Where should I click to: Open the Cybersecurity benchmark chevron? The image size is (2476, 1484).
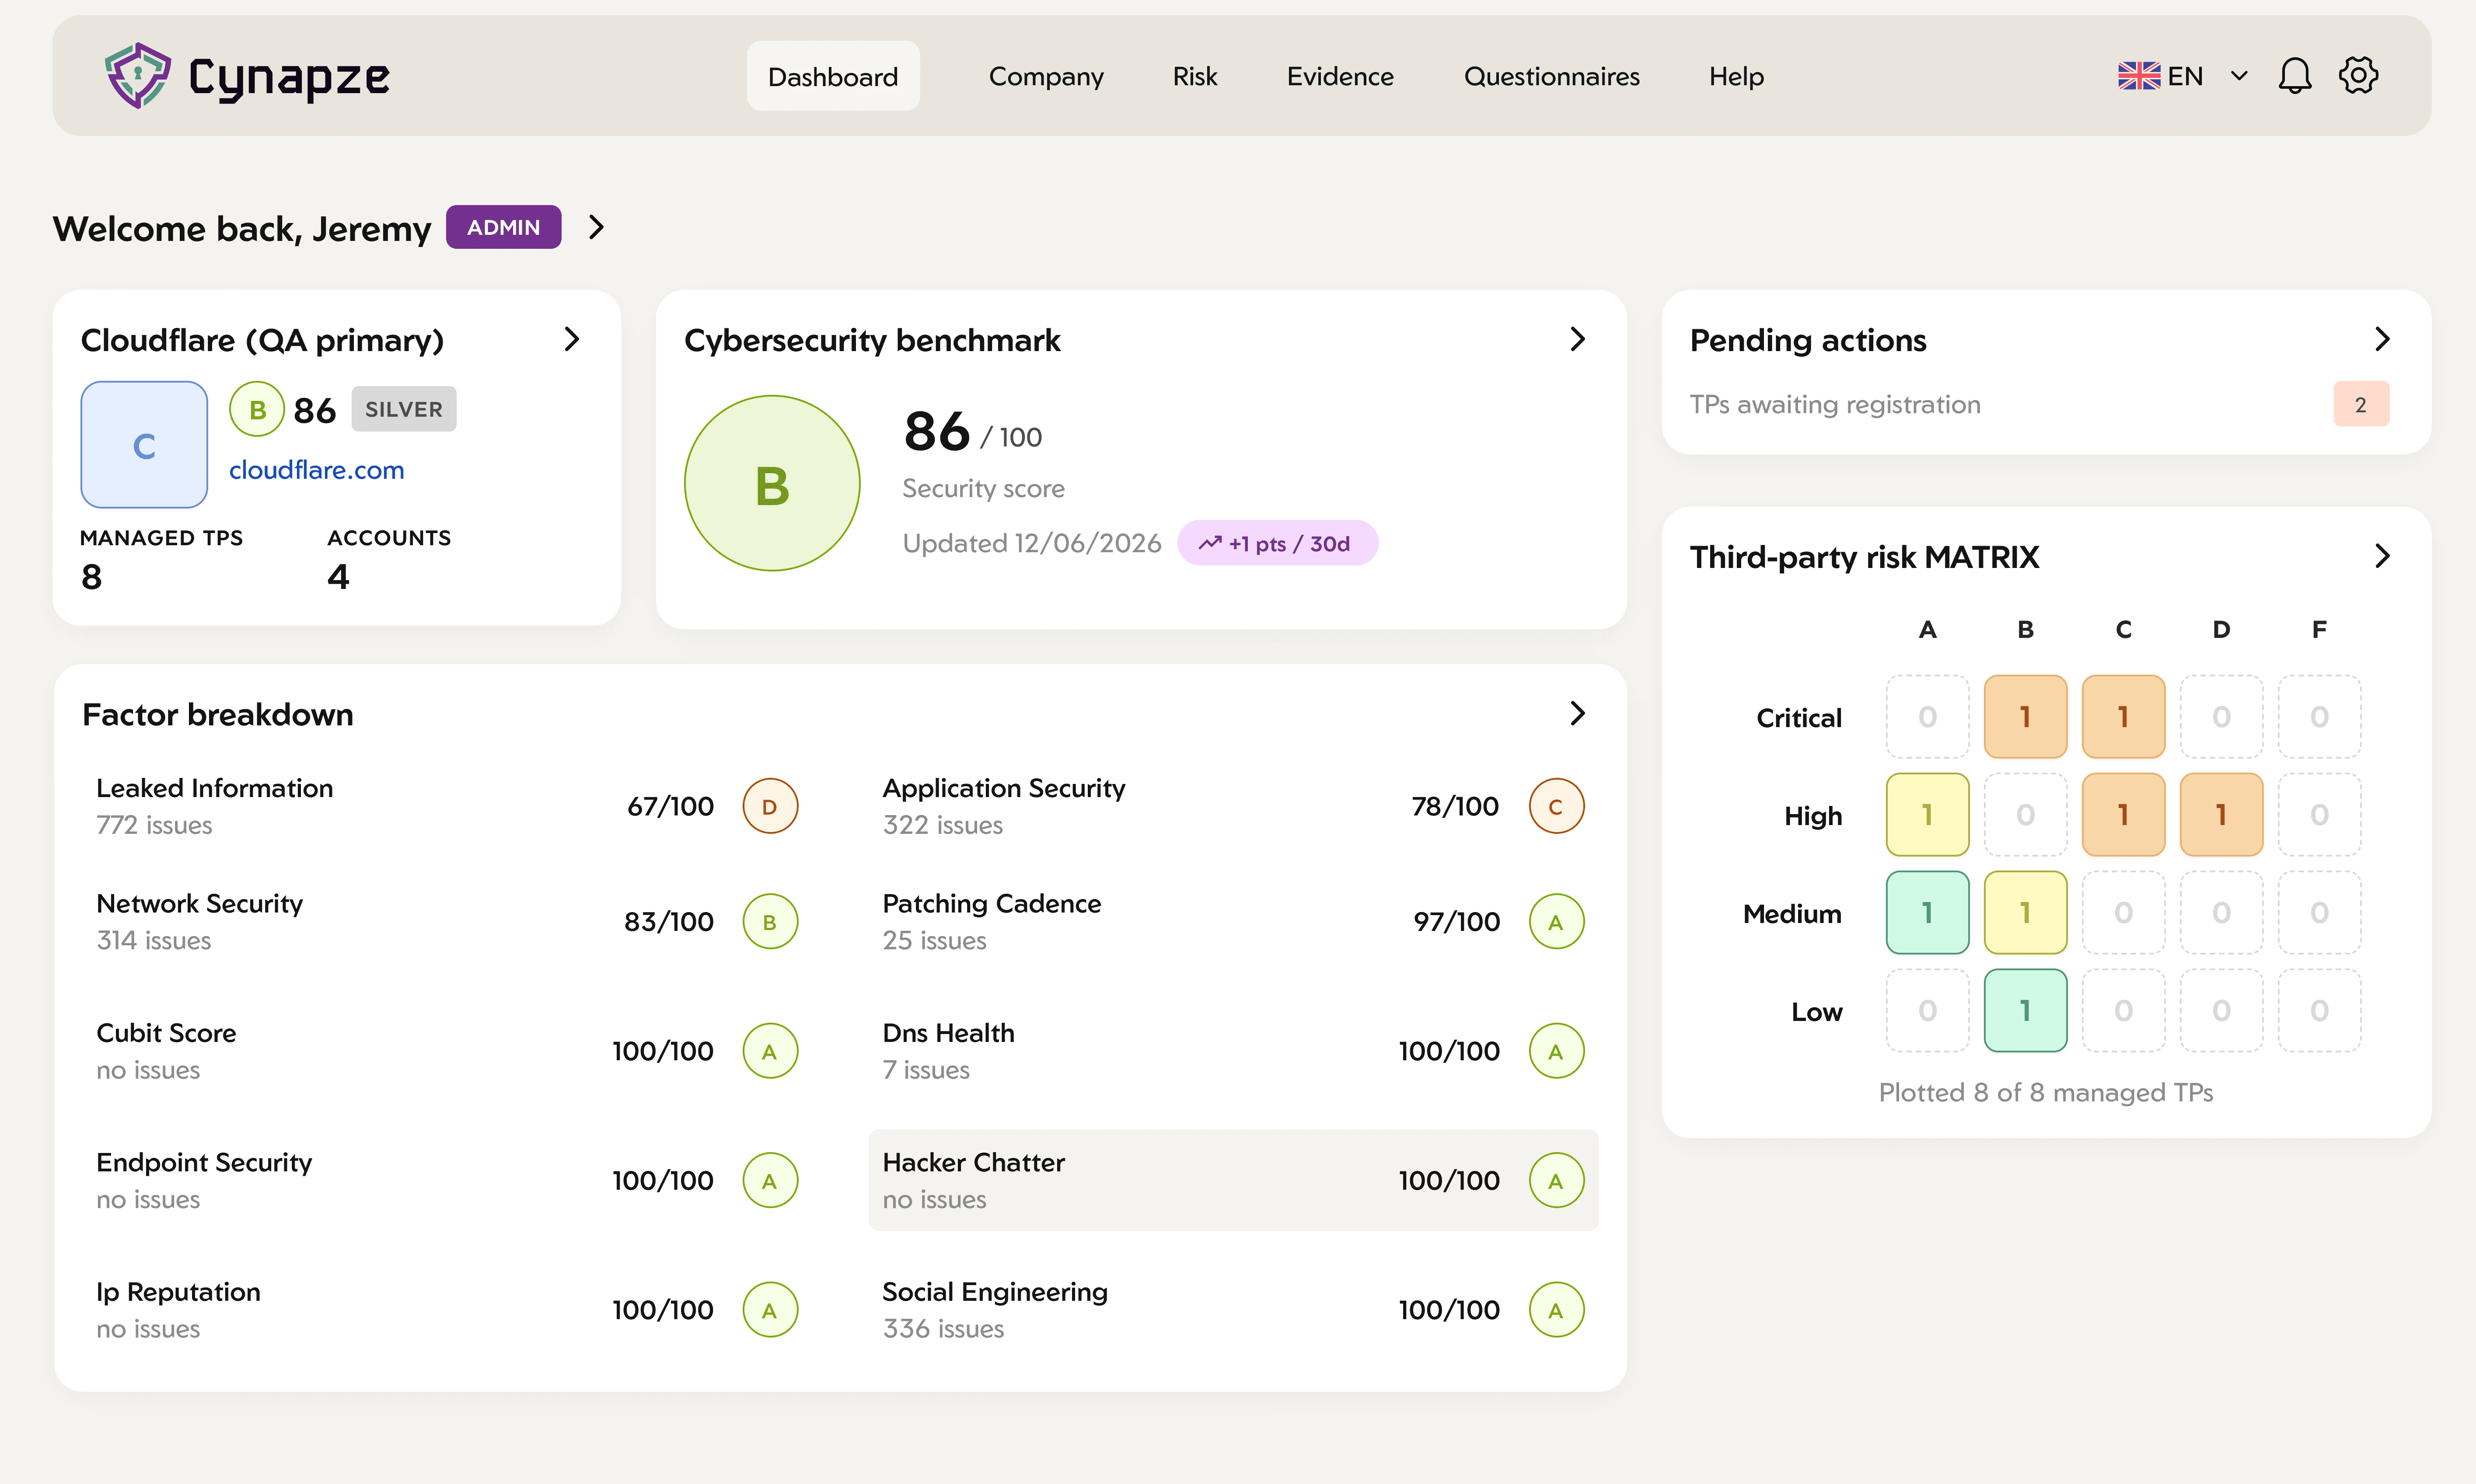[x=1577, y=339]
